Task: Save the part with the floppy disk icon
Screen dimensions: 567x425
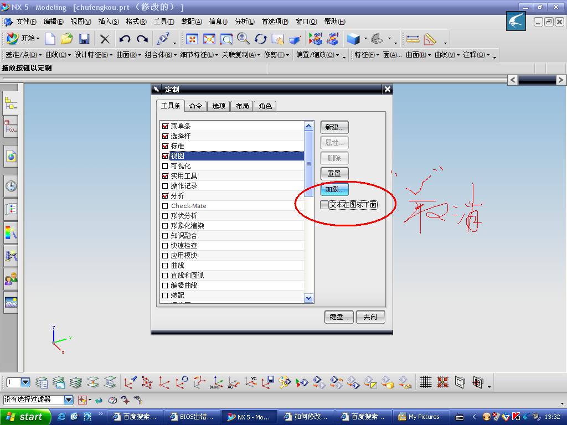Action: click(x=84, y=39)
